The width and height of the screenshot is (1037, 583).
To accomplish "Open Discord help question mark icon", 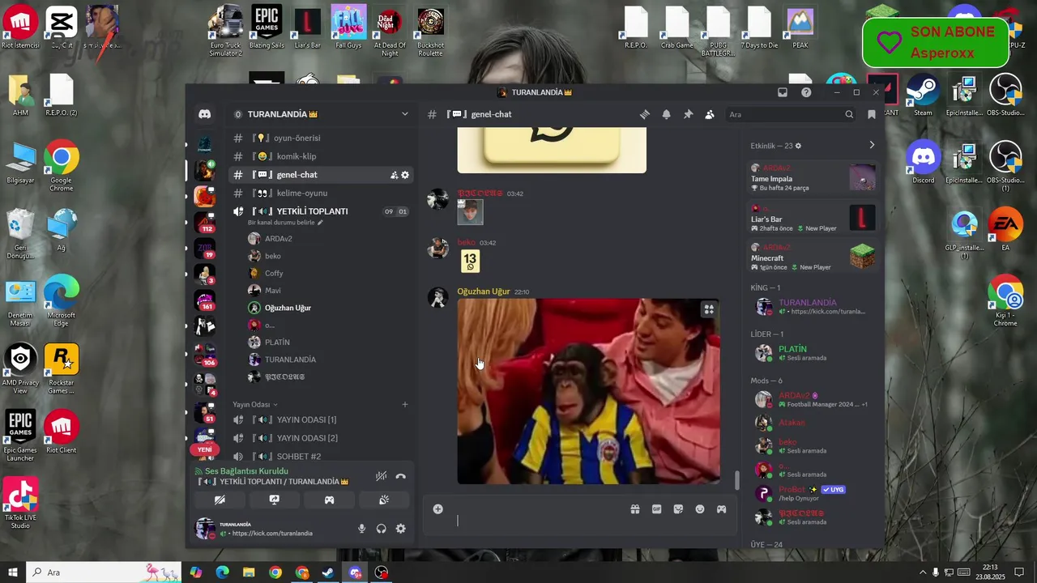I will coord(806,92).
